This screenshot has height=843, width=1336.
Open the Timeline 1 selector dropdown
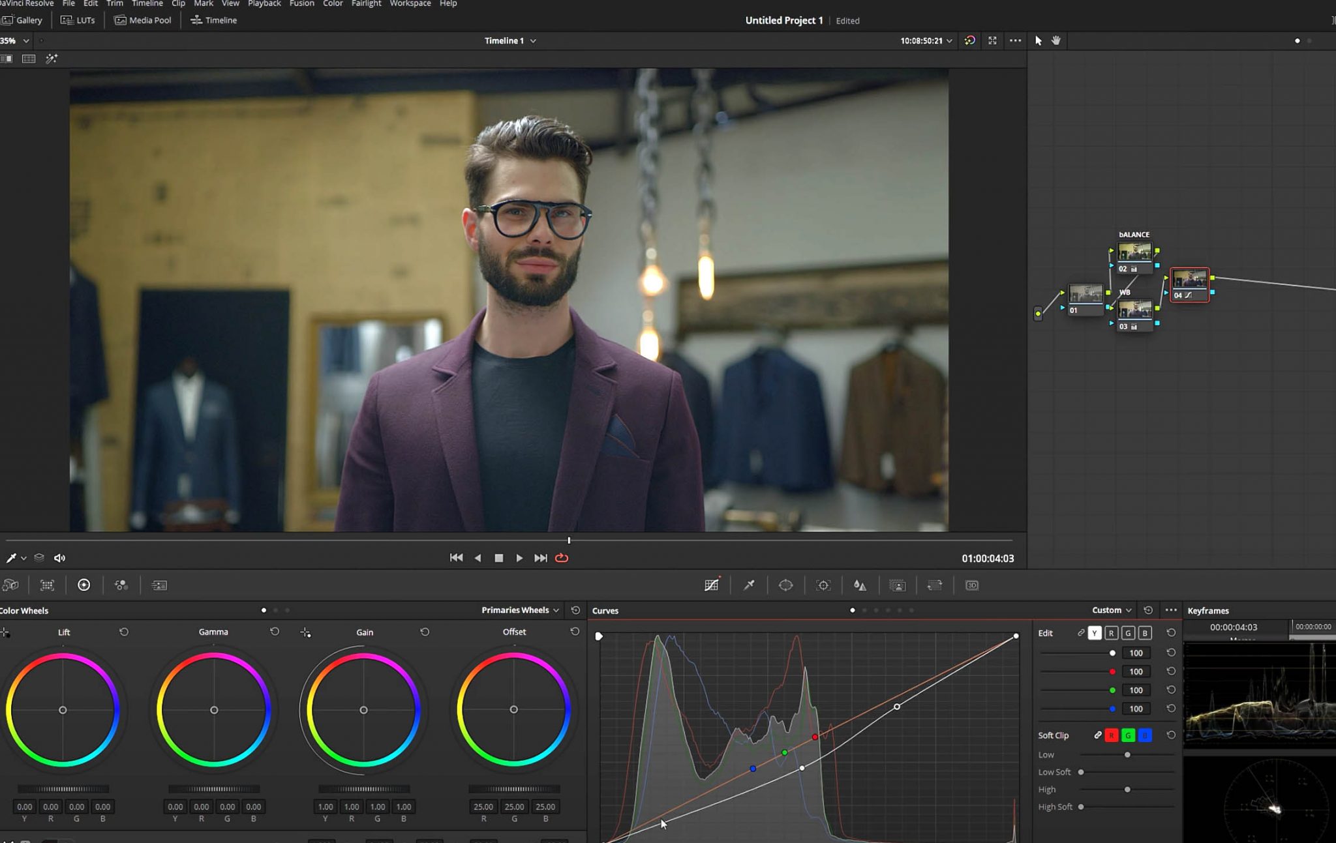[x=510, y=40]
